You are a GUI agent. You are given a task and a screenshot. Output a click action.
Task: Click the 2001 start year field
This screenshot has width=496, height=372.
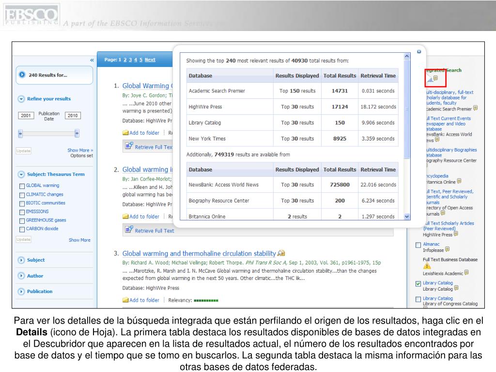pyautogui.click(x=26, y=115)
